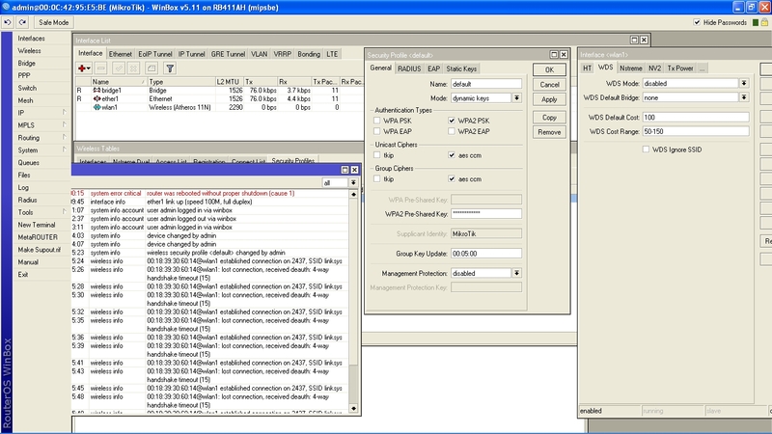Click the Remove (minus) icon in Interface List
The width and height of the screenshot is (772, 434).
(101, 68)
